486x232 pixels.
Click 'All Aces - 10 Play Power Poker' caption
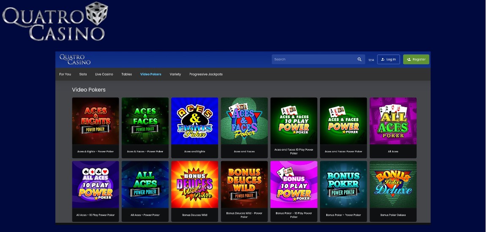coord(96,215)
